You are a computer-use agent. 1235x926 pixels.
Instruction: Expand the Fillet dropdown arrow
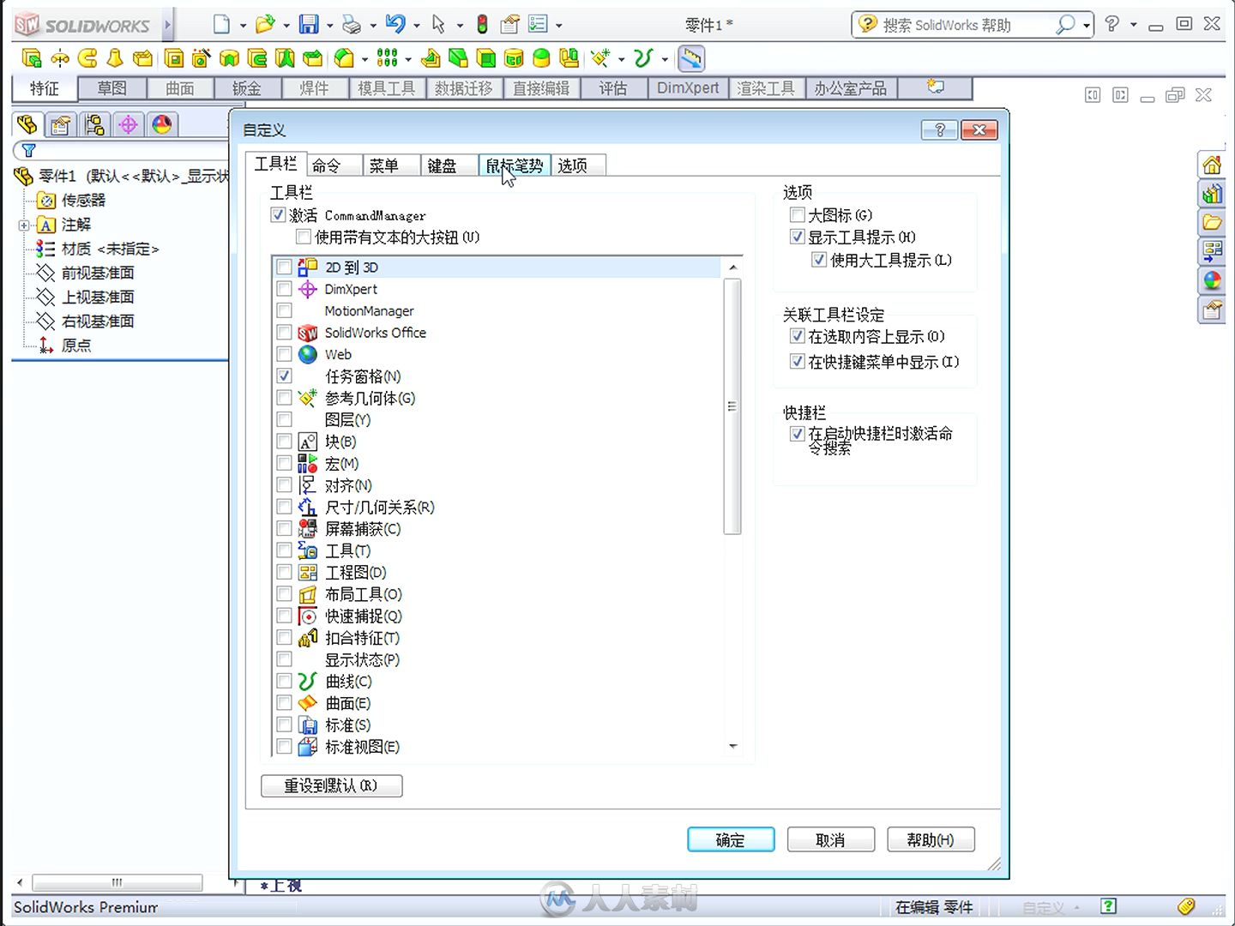(364, 59)
